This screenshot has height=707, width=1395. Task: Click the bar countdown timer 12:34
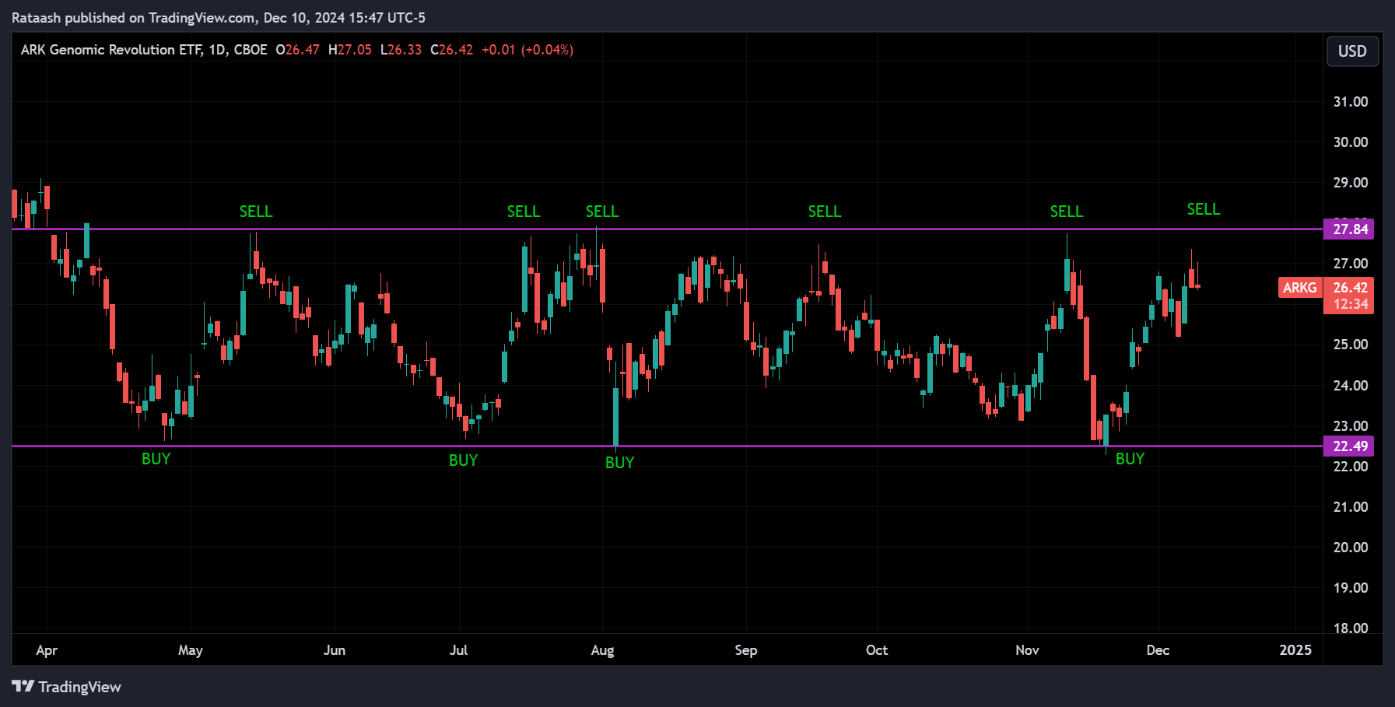pyautogui.click(x=1350, y=305)
